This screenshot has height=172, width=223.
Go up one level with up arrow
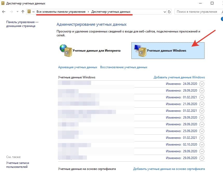coord(23,12)
